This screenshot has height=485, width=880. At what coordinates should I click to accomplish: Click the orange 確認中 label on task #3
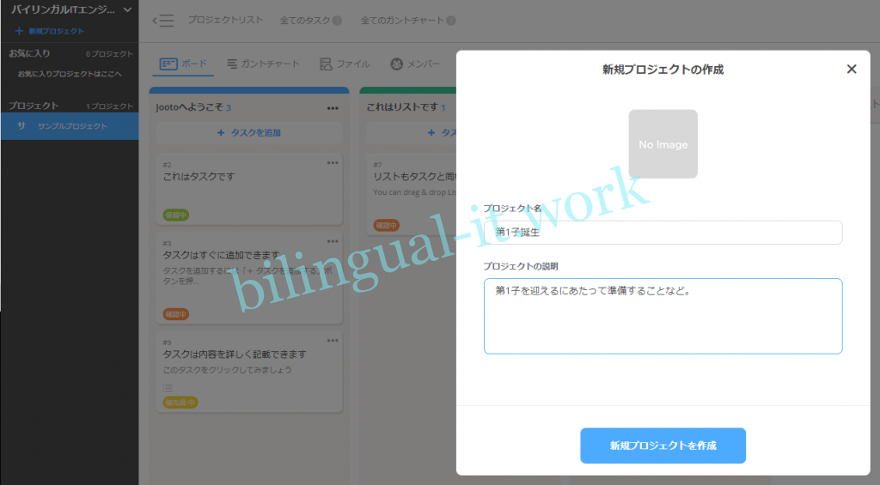(x=176, y=314)
